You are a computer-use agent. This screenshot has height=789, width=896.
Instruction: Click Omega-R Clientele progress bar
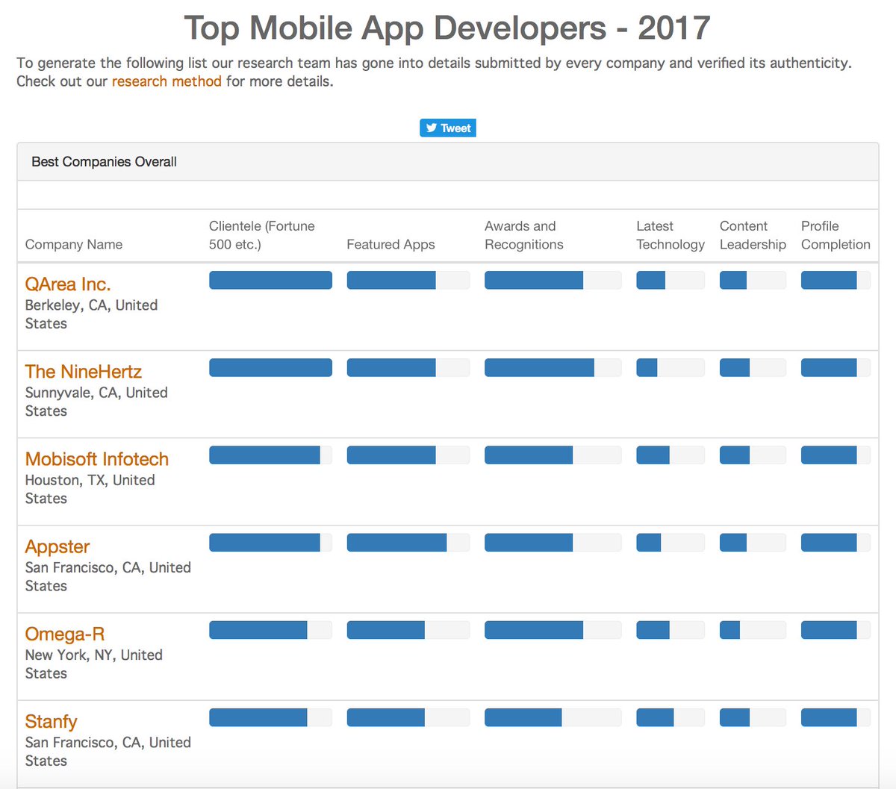270,630
